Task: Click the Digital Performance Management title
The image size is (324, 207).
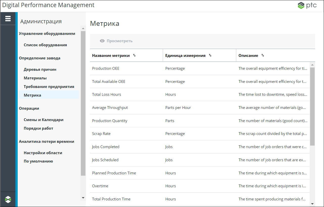Action: pos(48,5)
